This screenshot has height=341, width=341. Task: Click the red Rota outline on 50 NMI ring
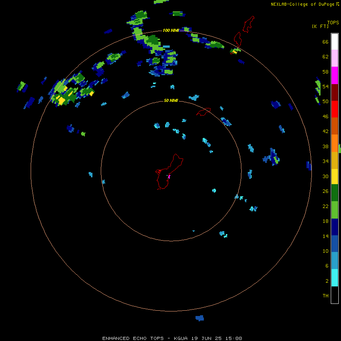(203, 112)
